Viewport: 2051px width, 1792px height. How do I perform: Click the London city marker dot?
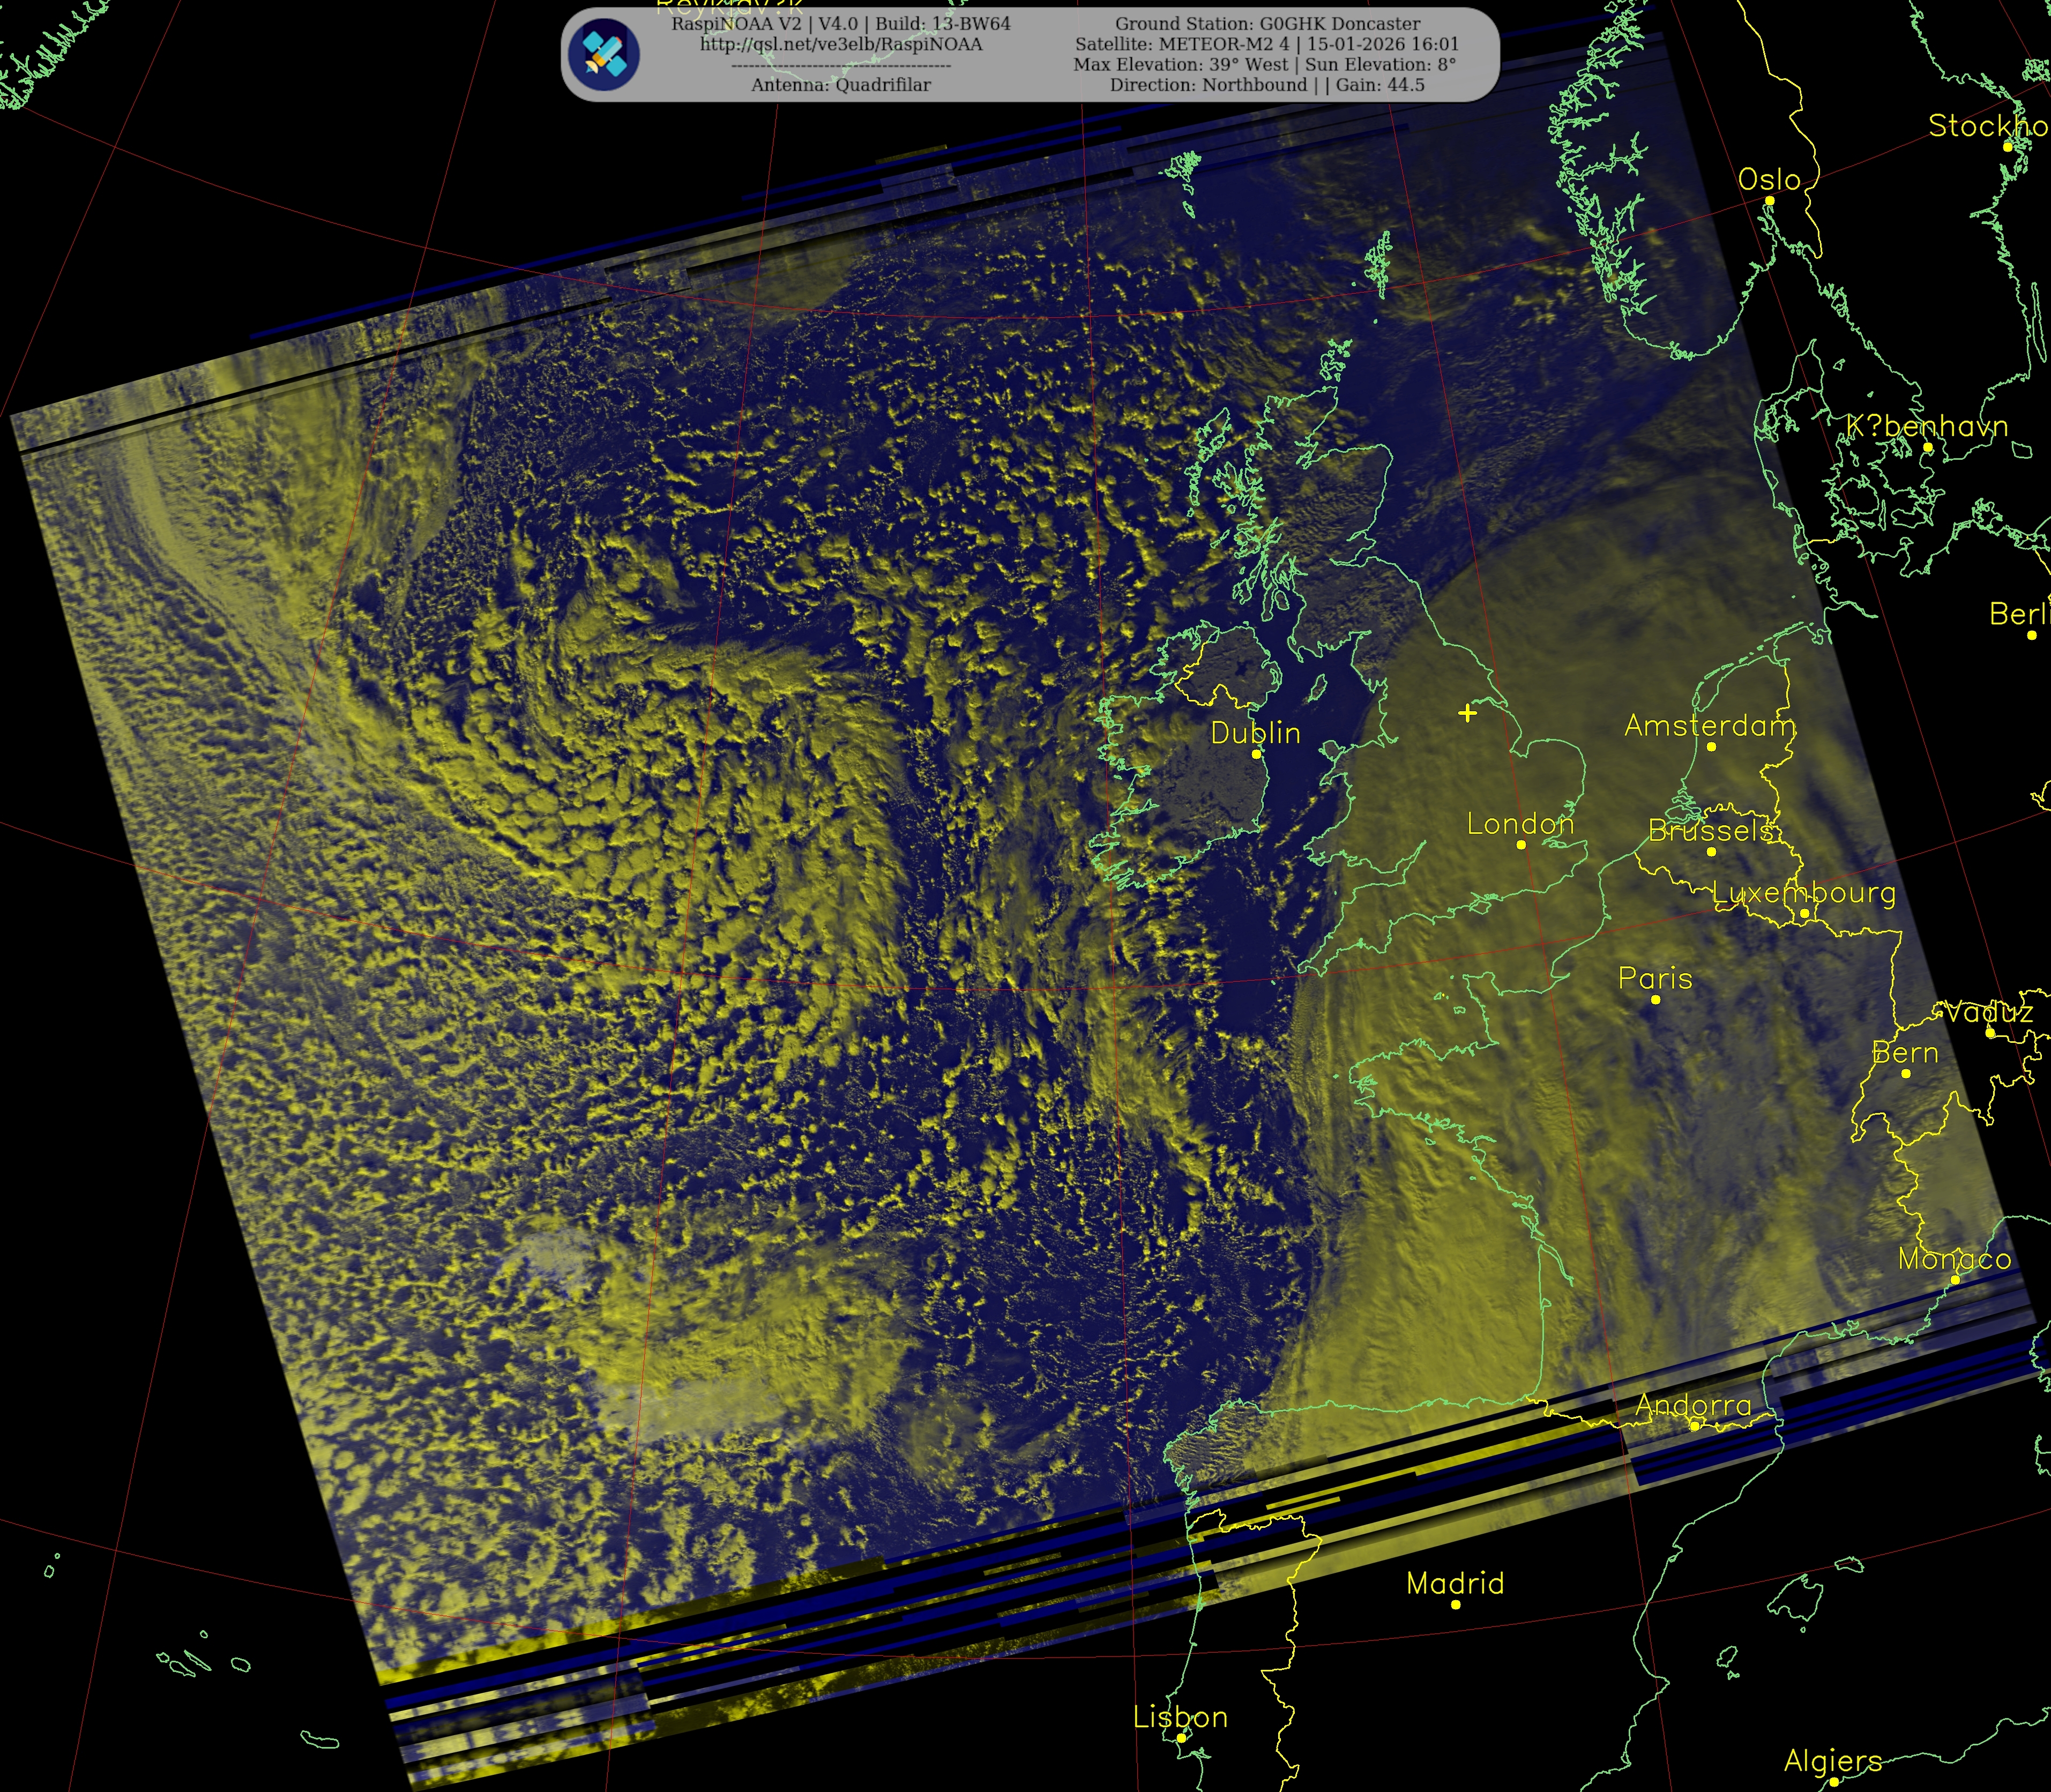(1521, 845)
